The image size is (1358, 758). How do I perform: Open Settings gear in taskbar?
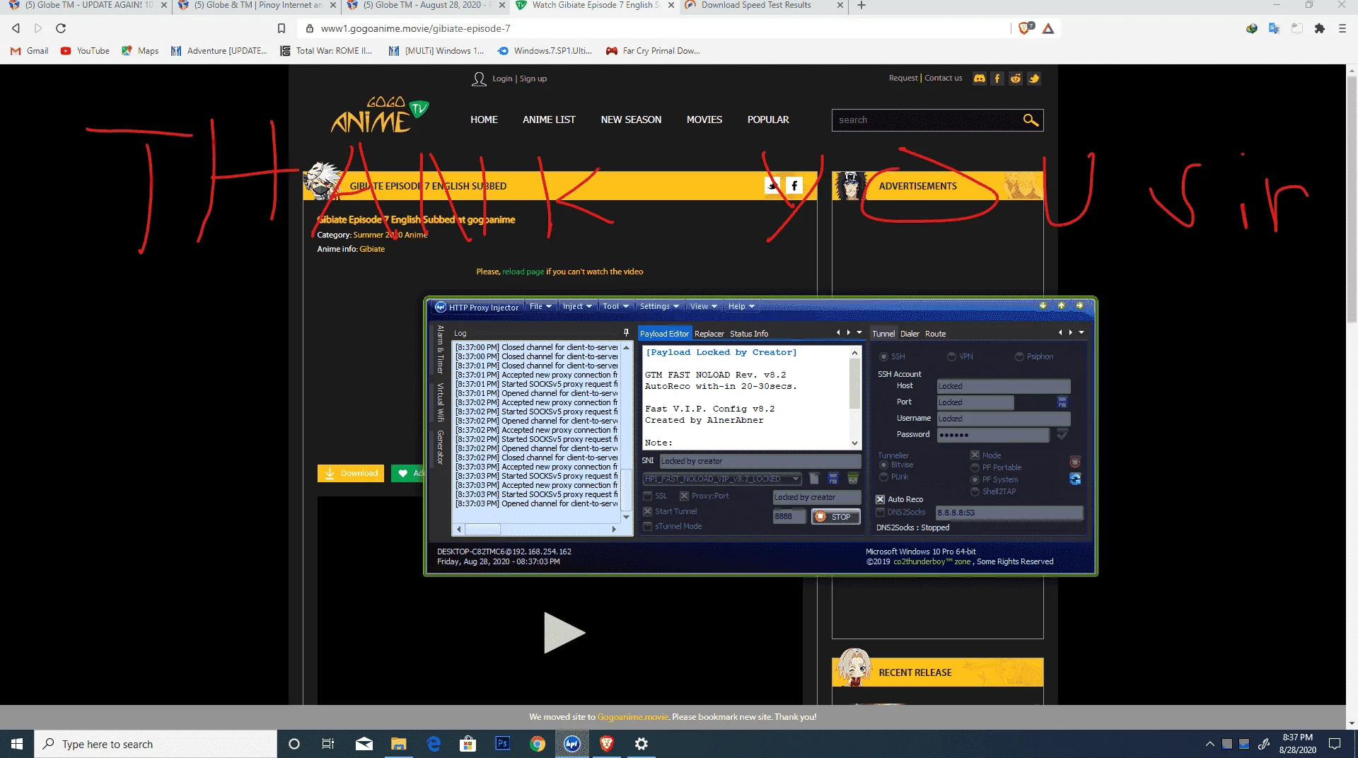click(641, 744)
